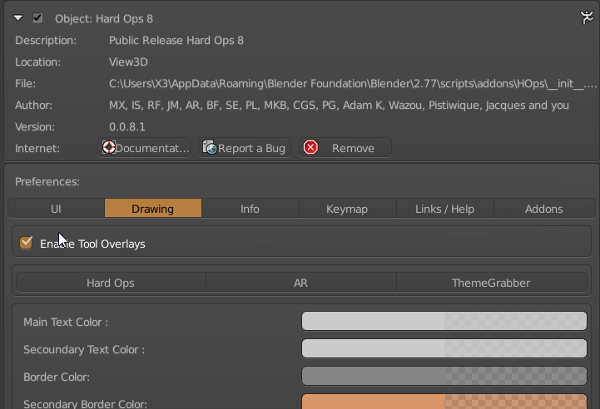Select the Drawing tab
This screenshot has height=409, width=600.
point(152,209)
